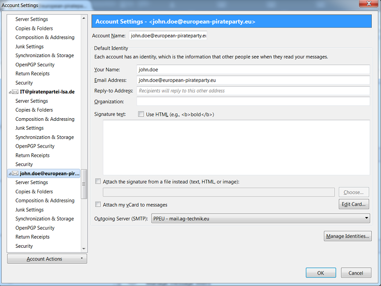Open Junk Settings under IT@piratenpartei-lsa.de
Viewport: 381px width, 286px height.
pyautogui.click(x=29, y=128)
